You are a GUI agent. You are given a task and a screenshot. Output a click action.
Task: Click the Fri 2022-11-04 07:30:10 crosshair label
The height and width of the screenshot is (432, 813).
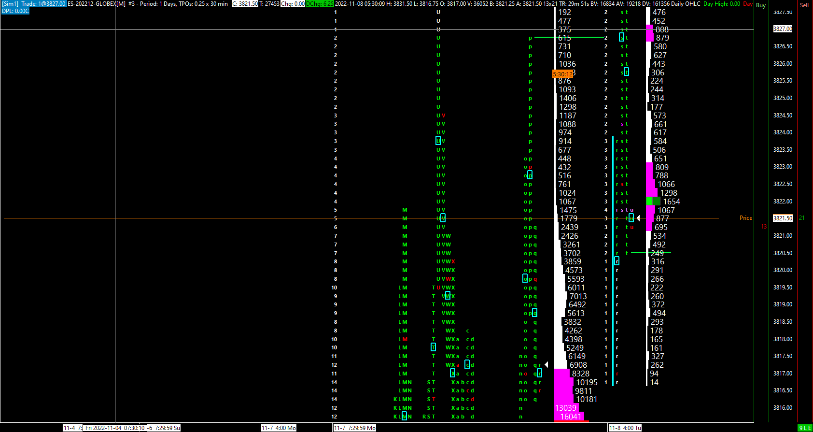115,428
